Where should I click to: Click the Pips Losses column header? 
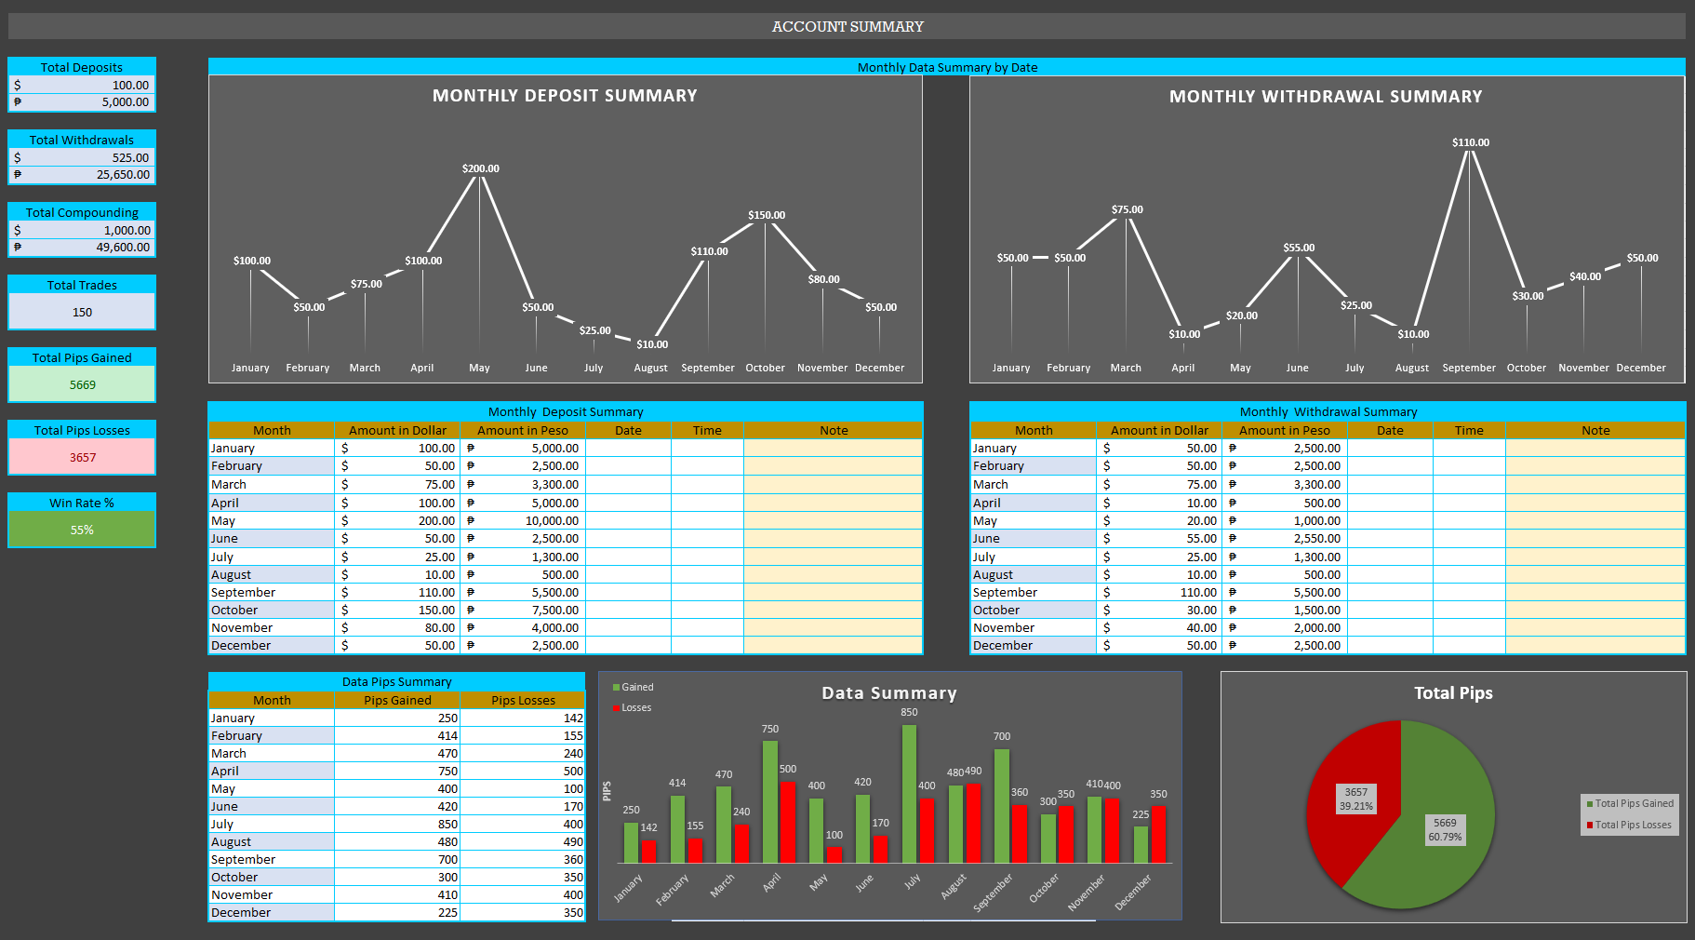pyautogui.click(x=523, y=700)
